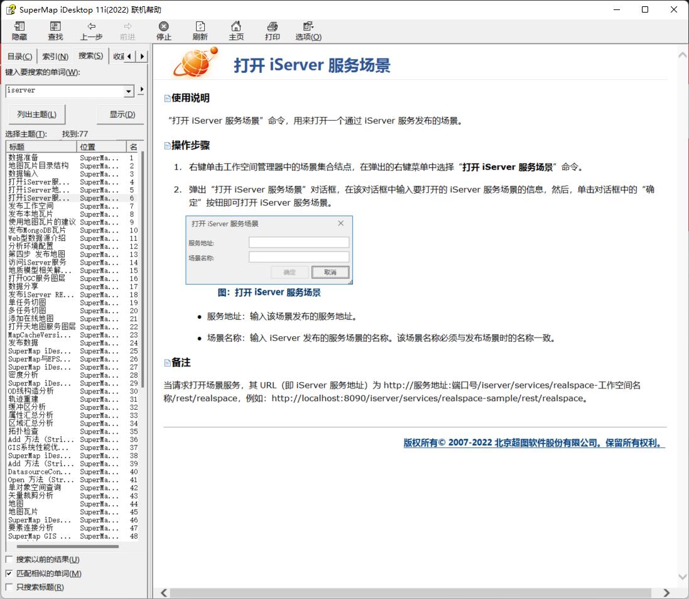Open the 版权所有 2007-2022 copyright link
Screen dimensions: 689x599
coord(534,443)
